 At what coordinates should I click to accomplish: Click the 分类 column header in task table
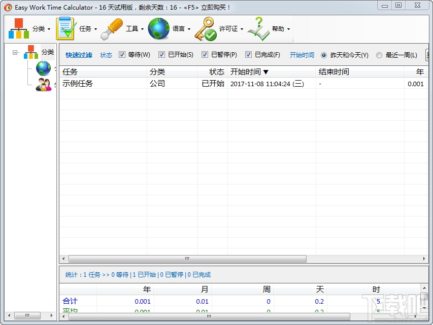(172, 71)
